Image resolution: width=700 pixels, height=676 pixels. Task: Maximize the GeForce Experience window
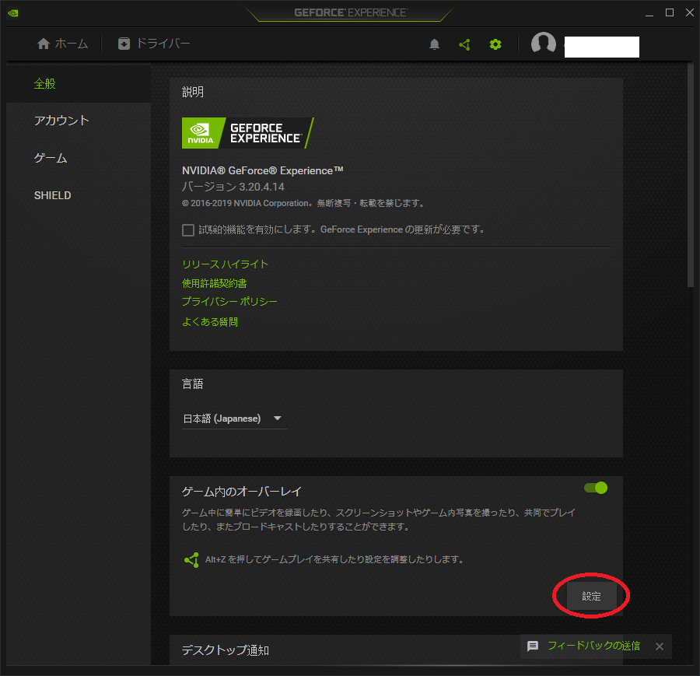coord(670,12)
